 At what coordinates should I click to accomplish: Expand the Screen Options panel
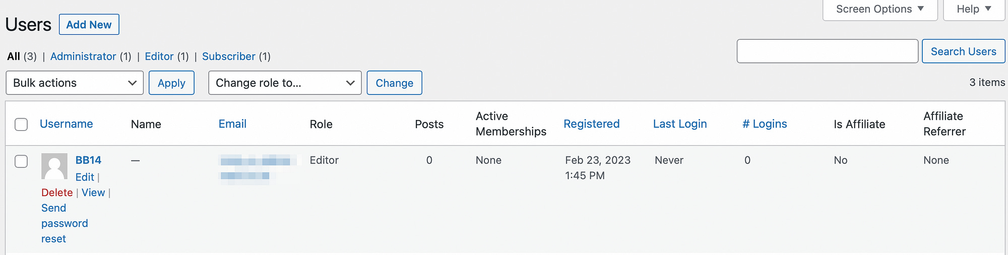click(879, 9)
